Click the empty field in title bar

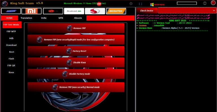(x=187, y=3)
